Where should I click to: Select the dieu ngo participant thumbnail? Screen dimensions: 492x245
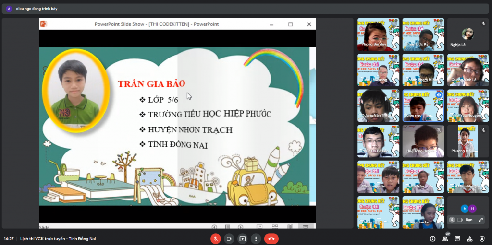coord(423,105)
